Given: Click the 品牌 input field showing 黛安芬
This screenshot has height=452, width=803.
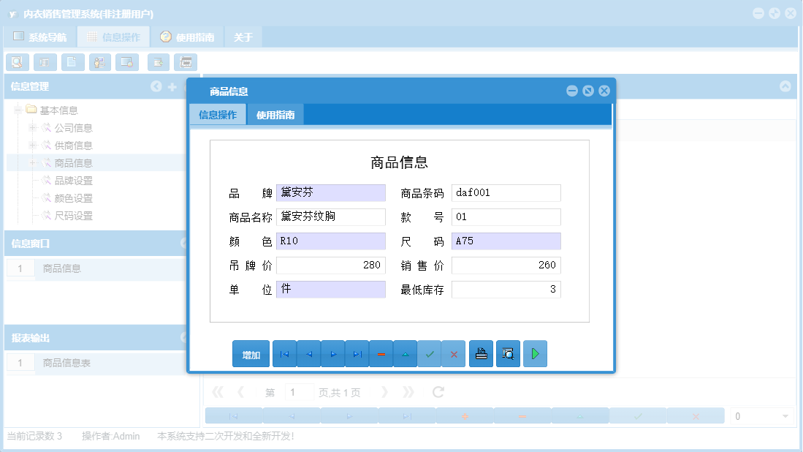Looking at the screenshot, I should [x=330, y=192].
